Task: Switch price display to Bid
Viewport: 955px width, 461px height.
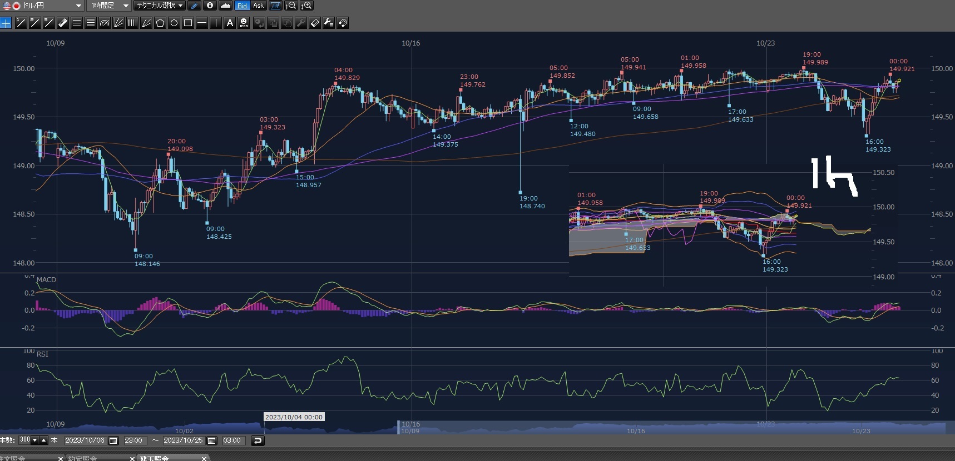Action: (242, 6)
